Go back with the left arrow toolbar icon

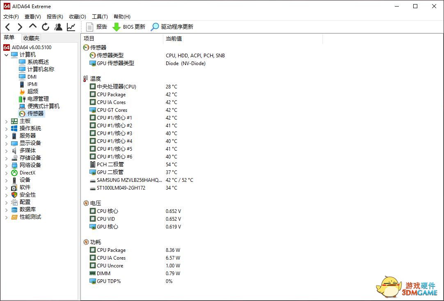point(8,27)
